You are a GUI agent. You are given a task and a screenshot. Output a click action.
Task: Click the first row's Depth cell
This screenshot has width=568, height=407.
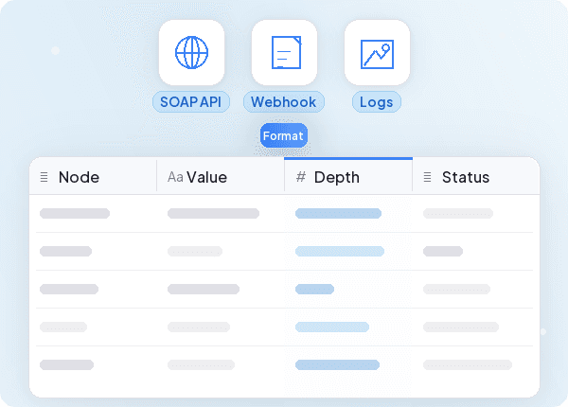click(x=339, y=214)
